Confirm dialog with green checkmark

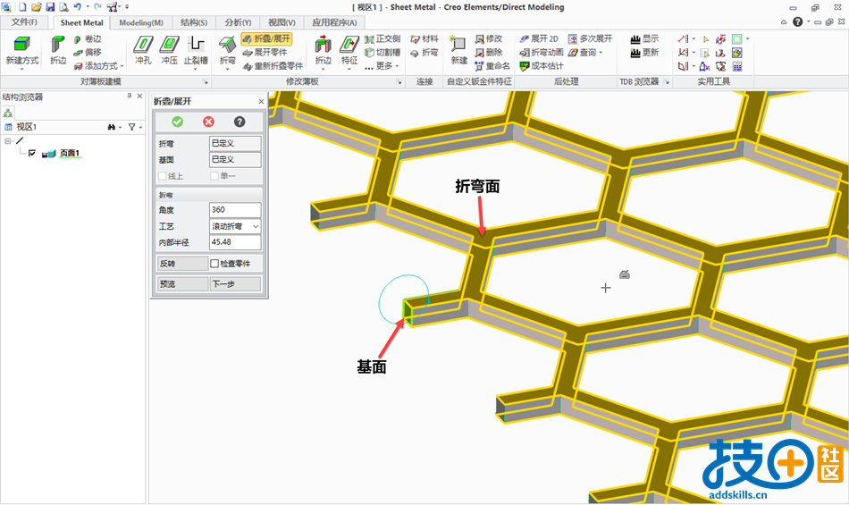pos(178,122)
